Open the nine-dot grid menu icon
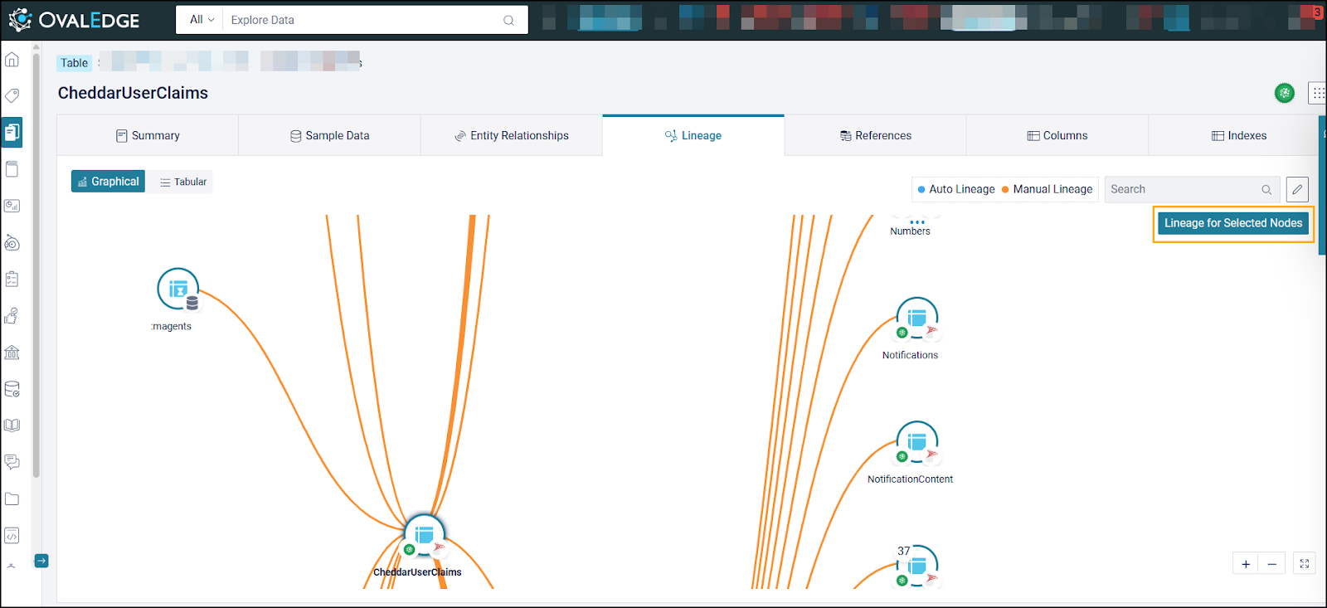The width and height of the screenshot is (1327, 608). point(1318,93)
